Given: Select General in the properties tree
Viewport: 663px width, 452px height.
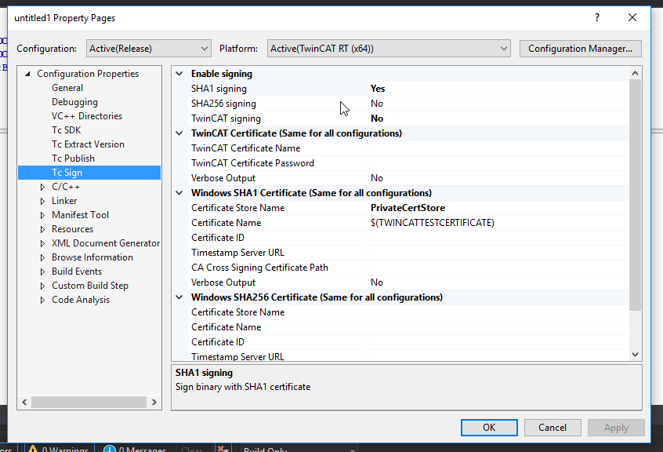Looking at the screenshot, I should click(x=67, y=88).
